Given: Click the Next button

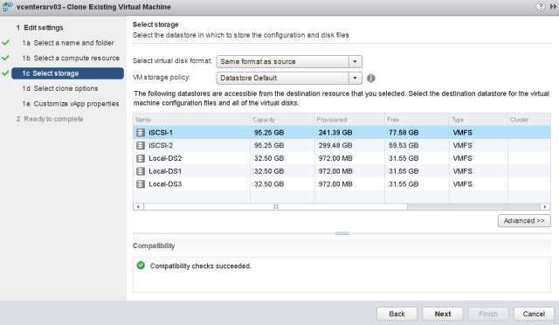Looking at the screenshot, I should coord(443,314).
